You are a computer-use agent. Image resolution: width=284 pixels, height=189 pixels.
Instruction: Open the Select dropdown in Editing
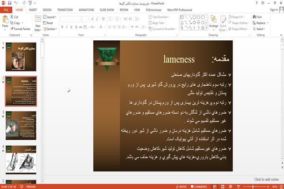[259, 29]
